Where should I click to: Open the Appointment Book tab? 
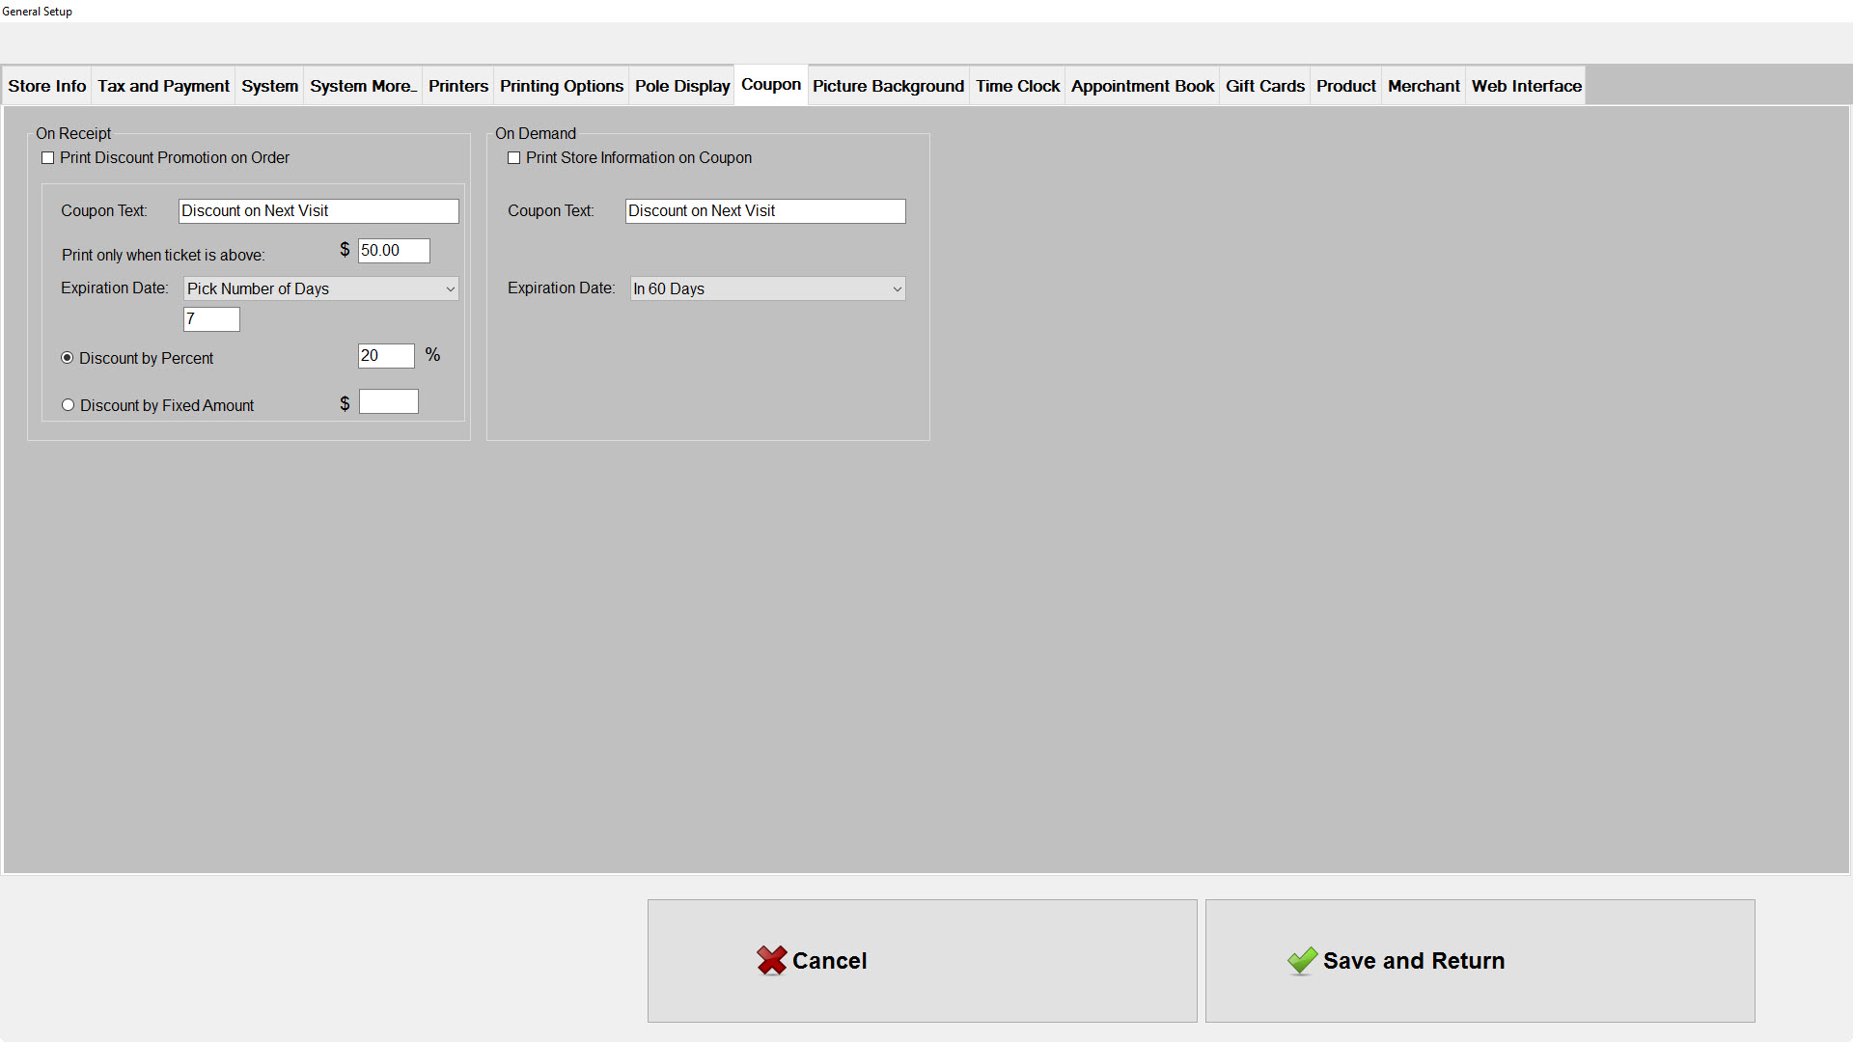click(x=1142, y=86)
